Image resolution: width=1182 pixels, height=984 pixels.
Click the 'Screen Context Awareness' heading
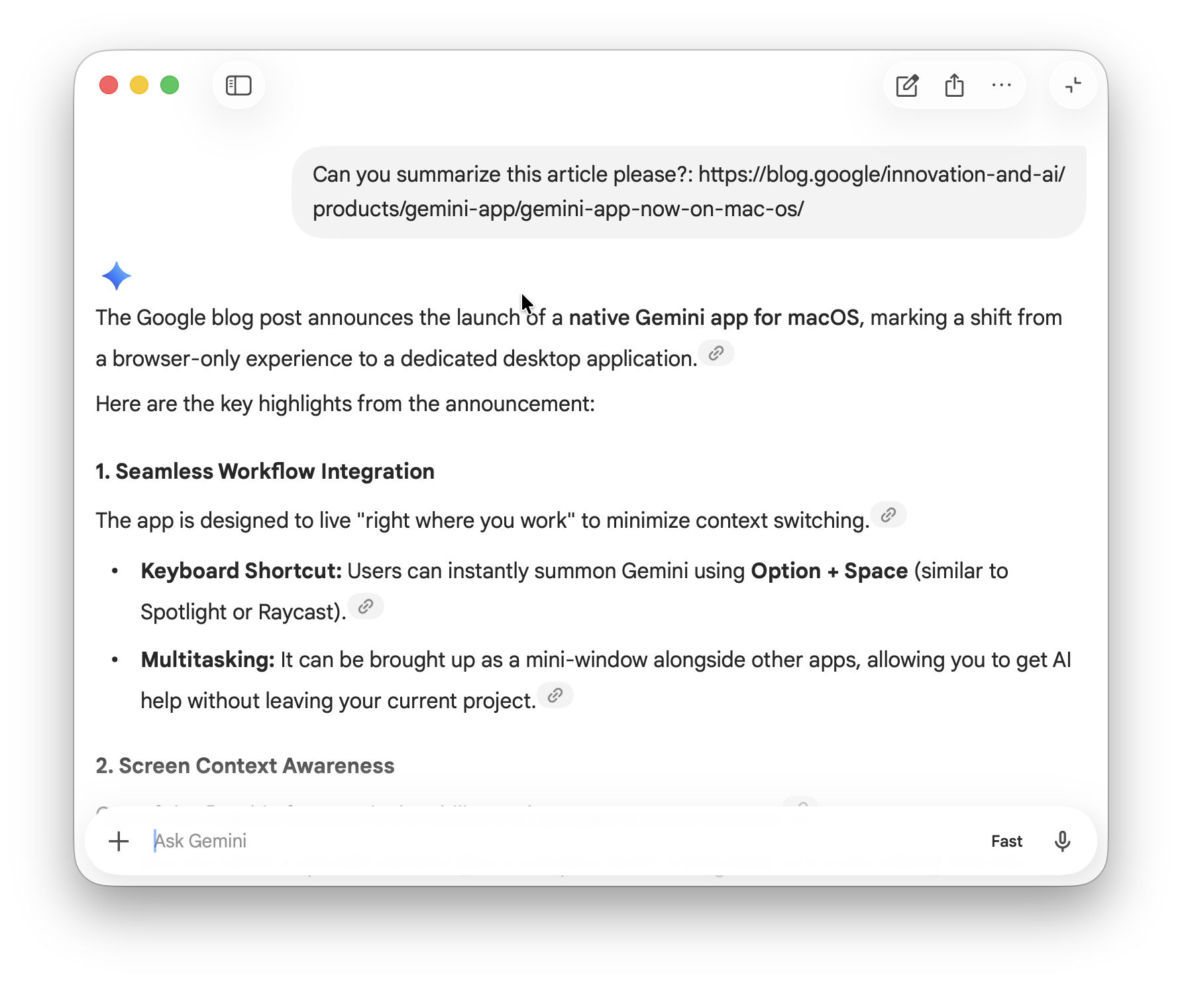pos(245,766)
